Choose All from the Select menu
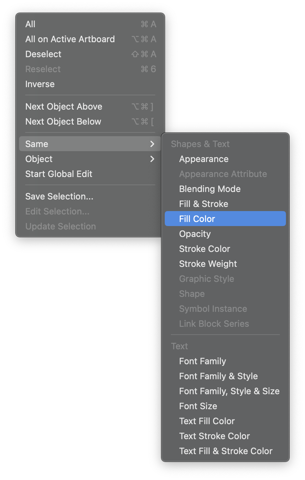 [x=31, y=24]
